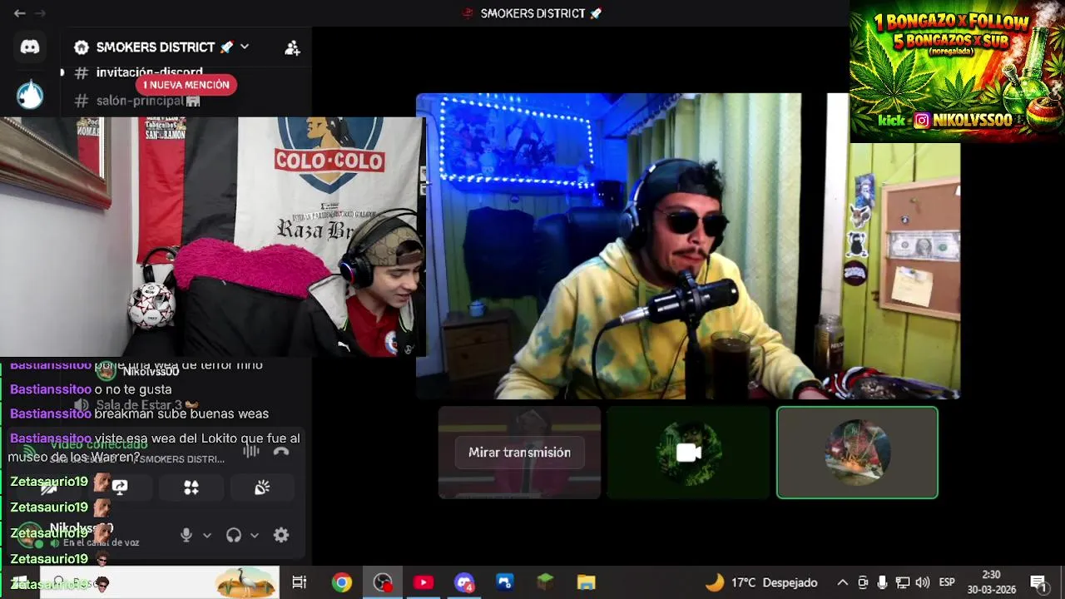Click Video conectado status text
The height and width of the screenshot is (599, 1065).
(x=99, y=445)
